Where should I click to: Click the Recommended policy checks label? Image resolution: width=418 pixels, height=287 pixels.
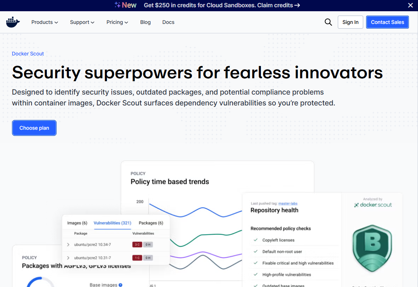[x=280, y=228]
